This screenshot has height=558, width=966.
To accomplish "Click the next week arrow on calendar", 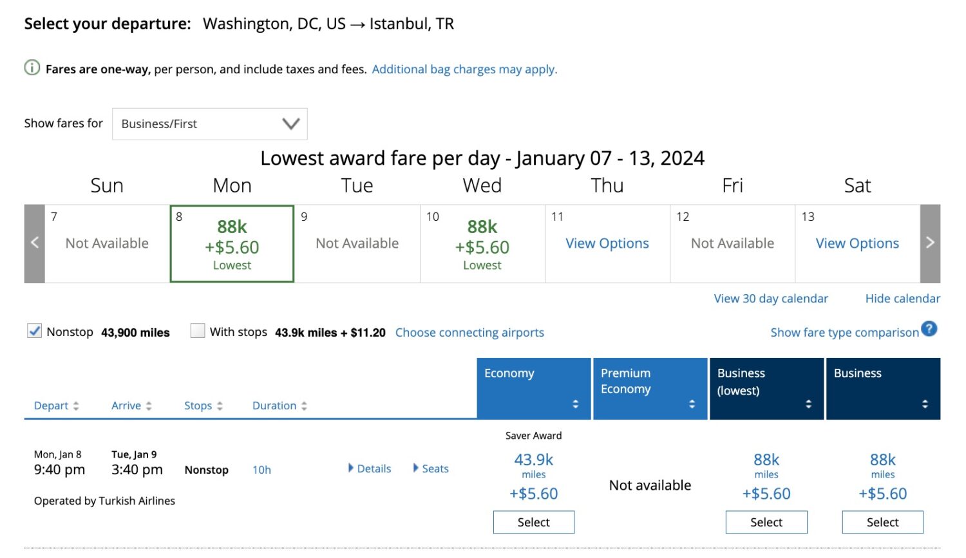I will (930, 243).
